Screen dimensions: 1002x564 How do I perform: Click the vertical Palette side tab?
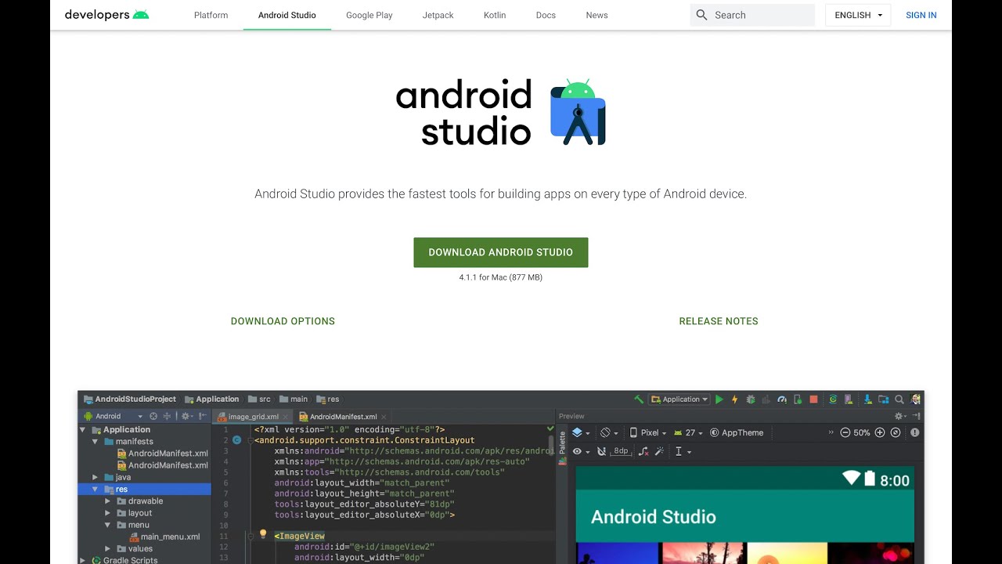coord(562,443)
